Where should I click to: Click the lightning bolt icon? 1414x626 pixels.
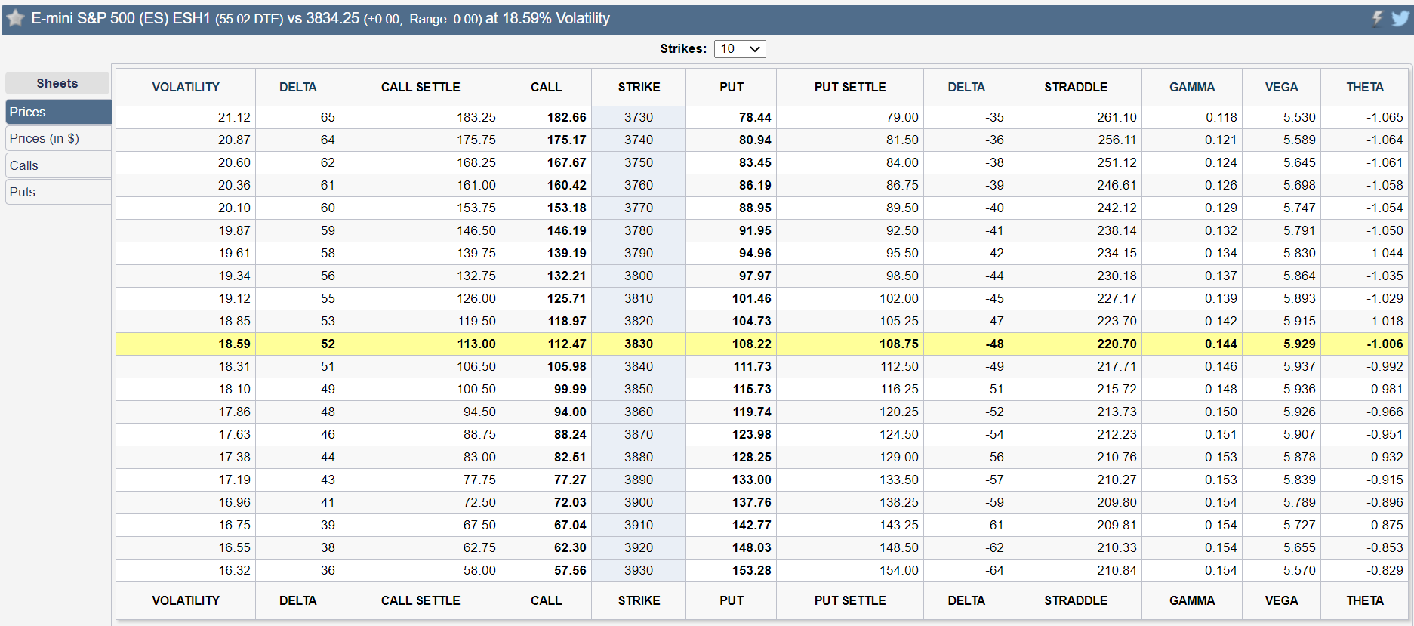click(1377, 18)
